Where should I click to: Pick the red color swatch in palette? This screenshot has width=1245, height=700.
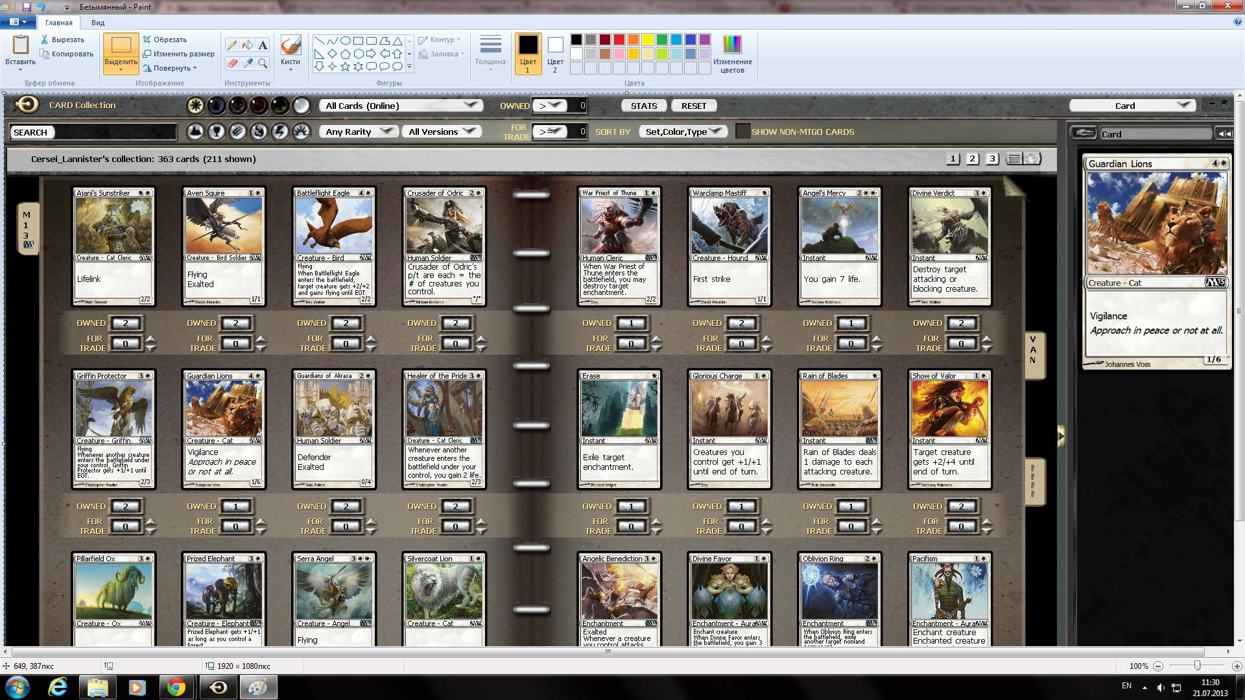[x=619, y=40]
